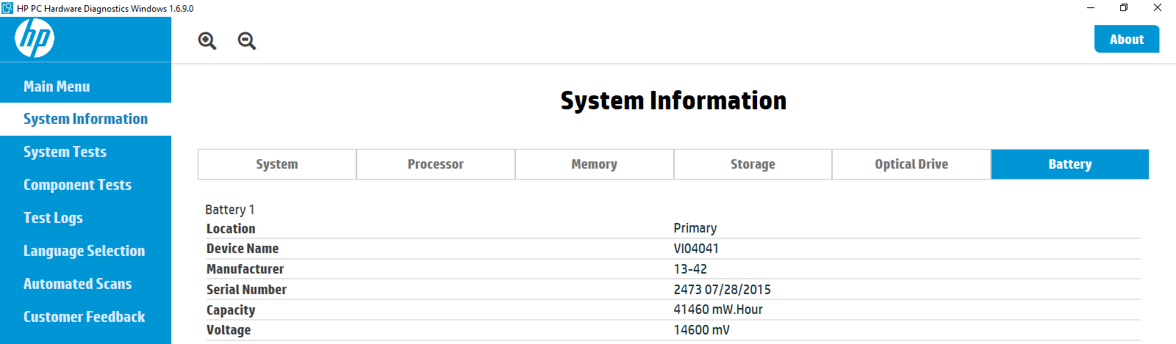This screenshot has height=344, width=1176.
Task: Restore down the window
Action: [x=1124, y=8]
